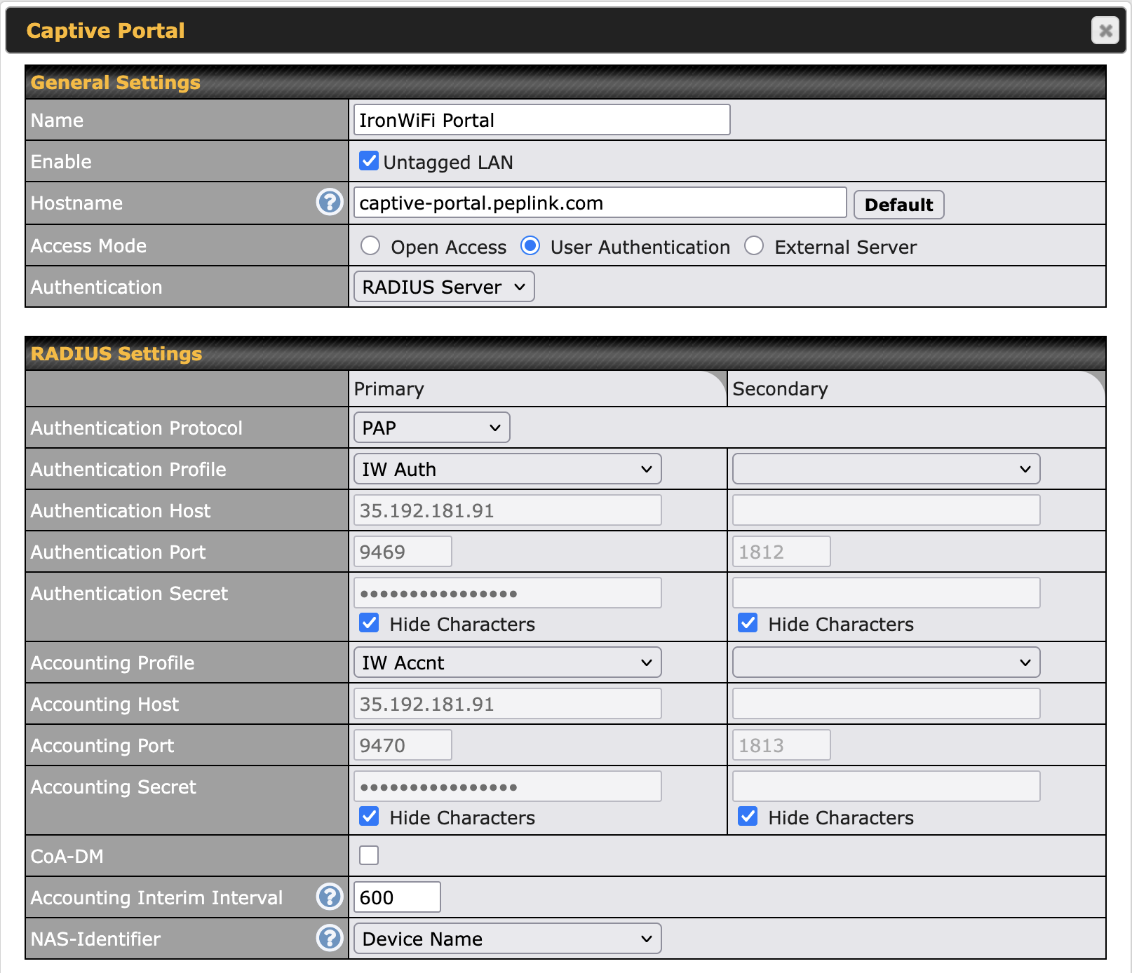
Task: Close the Captive Portal dialog
Action: click(x=1105, y=31)
